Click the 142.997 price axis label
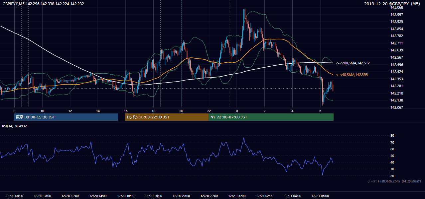This screenshot has width=425, height=199. coord(396,15)
